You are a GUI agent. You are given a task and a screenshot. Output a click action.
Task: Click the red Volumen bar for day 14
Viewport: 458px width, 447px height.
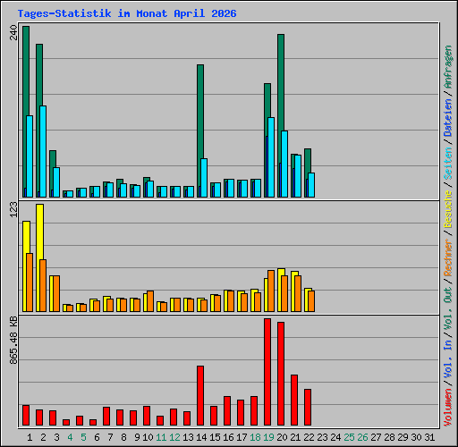[x=200, y=395]
